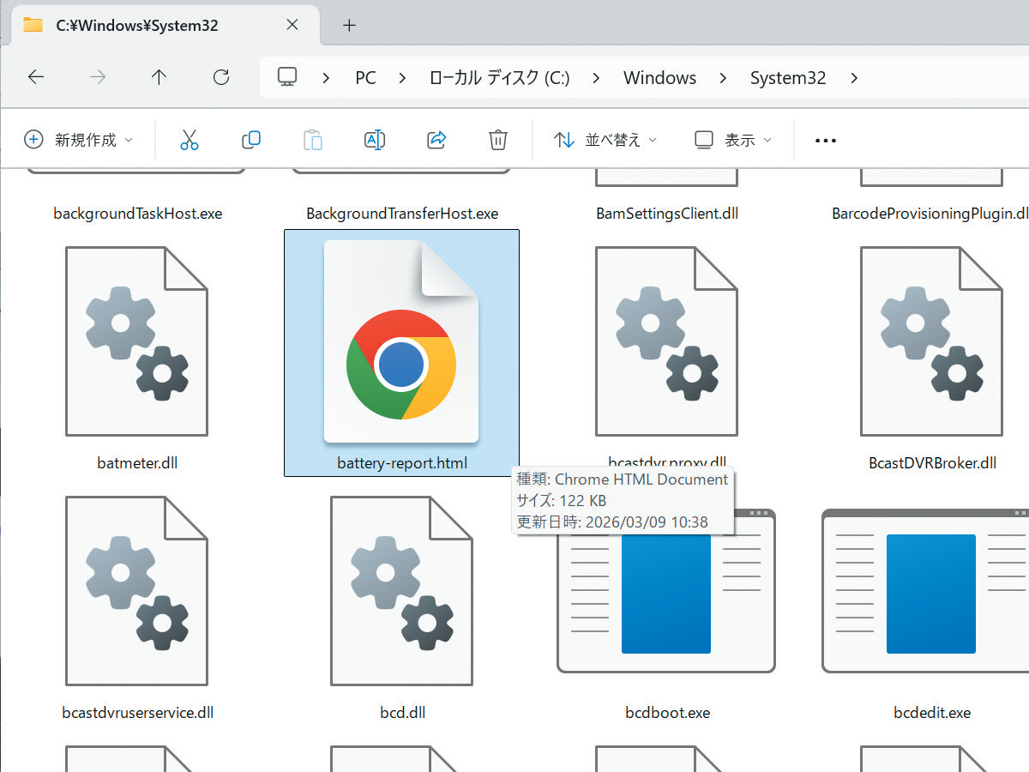Image resolution: width=1029 pixels, height=772 pixels.
Task: Click System32 in the breadcrumb
Action: click(x=788, y=78)
